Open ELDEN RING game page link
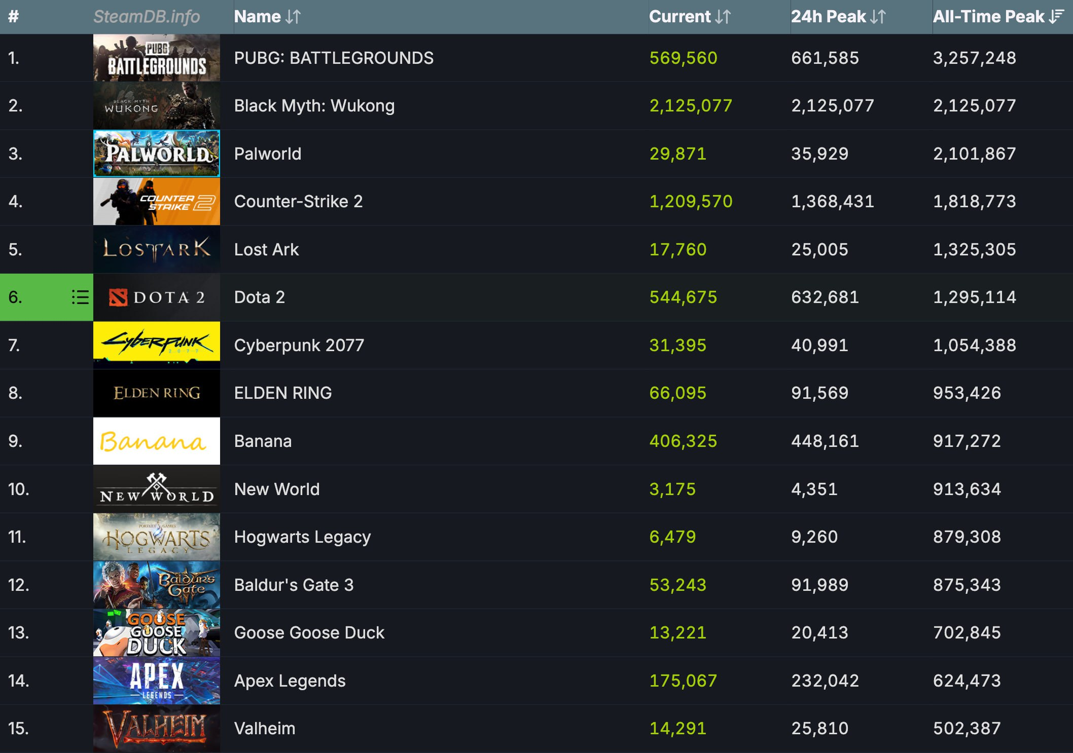1073x753 pixels. click(282, 393)
